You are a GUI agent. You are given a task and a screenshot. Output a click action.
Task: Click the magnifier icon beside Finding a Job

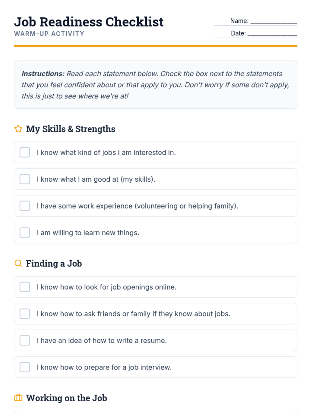pos(18,263)
